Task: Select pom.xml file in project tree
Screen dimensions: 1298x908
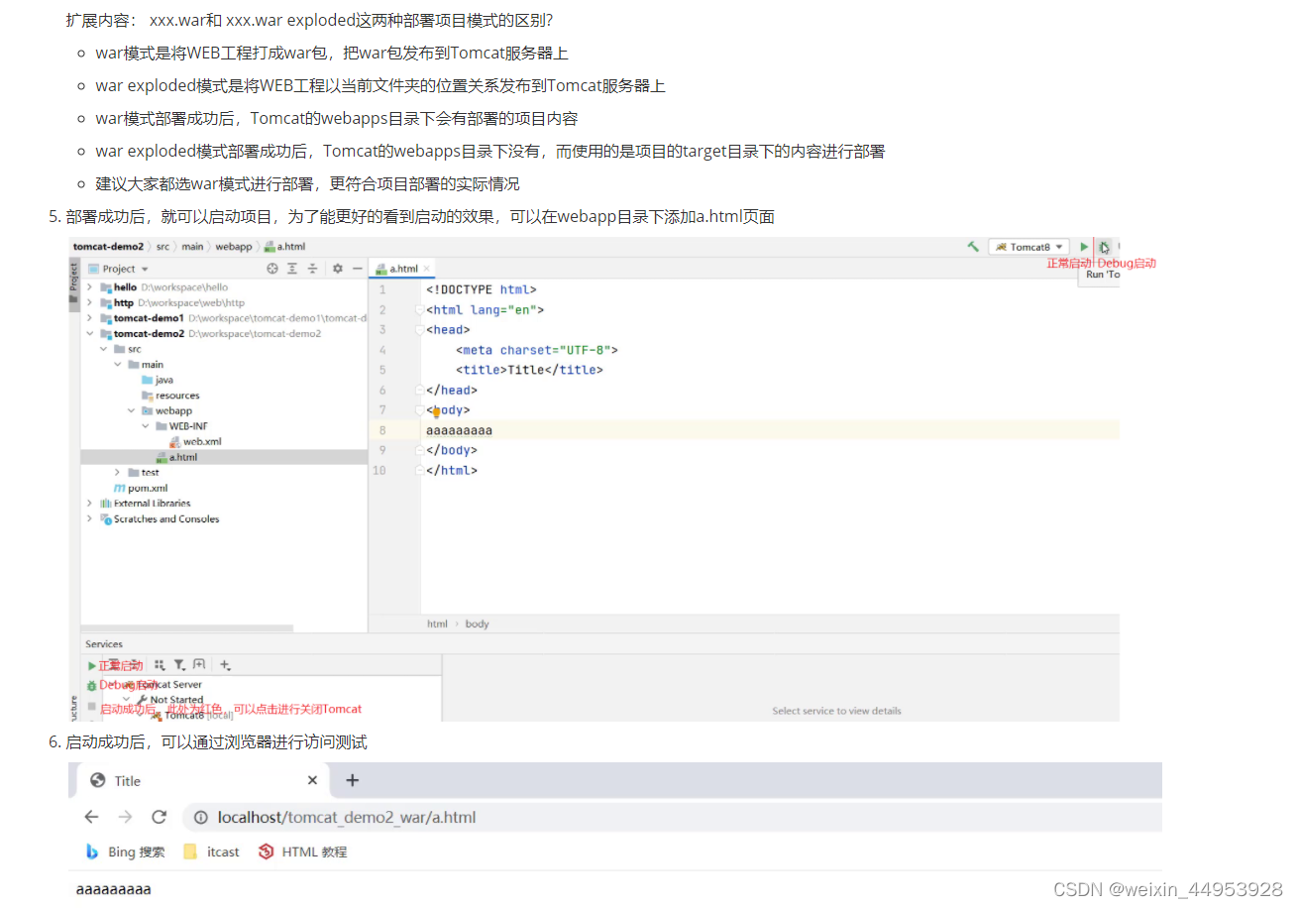Action: tap(141, 488)
